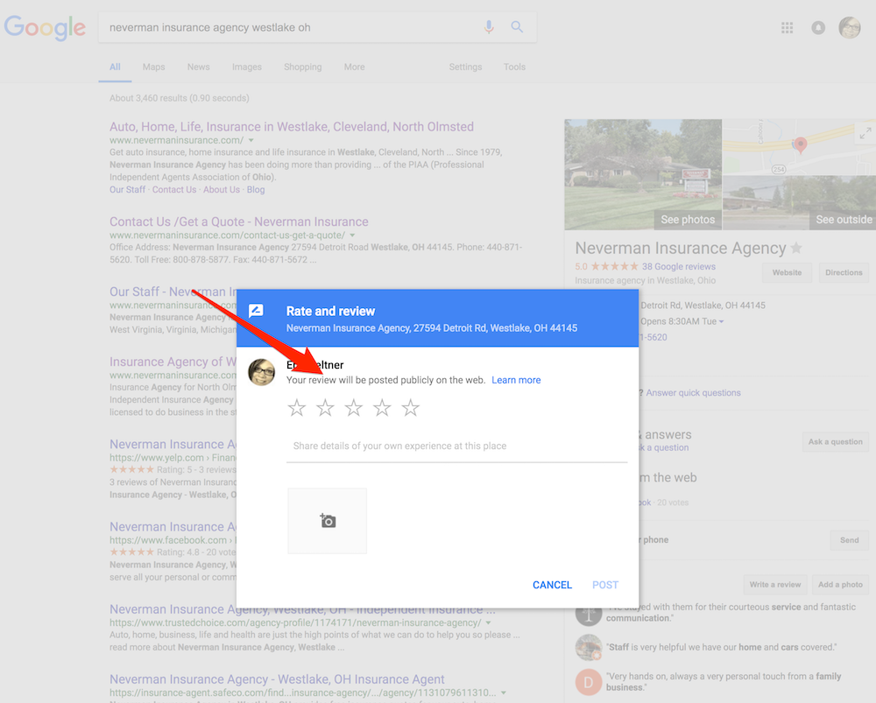Image resolution: width=876 pixels, height=703 pixels.
Task: Select the first star rating
Action: (297, 408)
